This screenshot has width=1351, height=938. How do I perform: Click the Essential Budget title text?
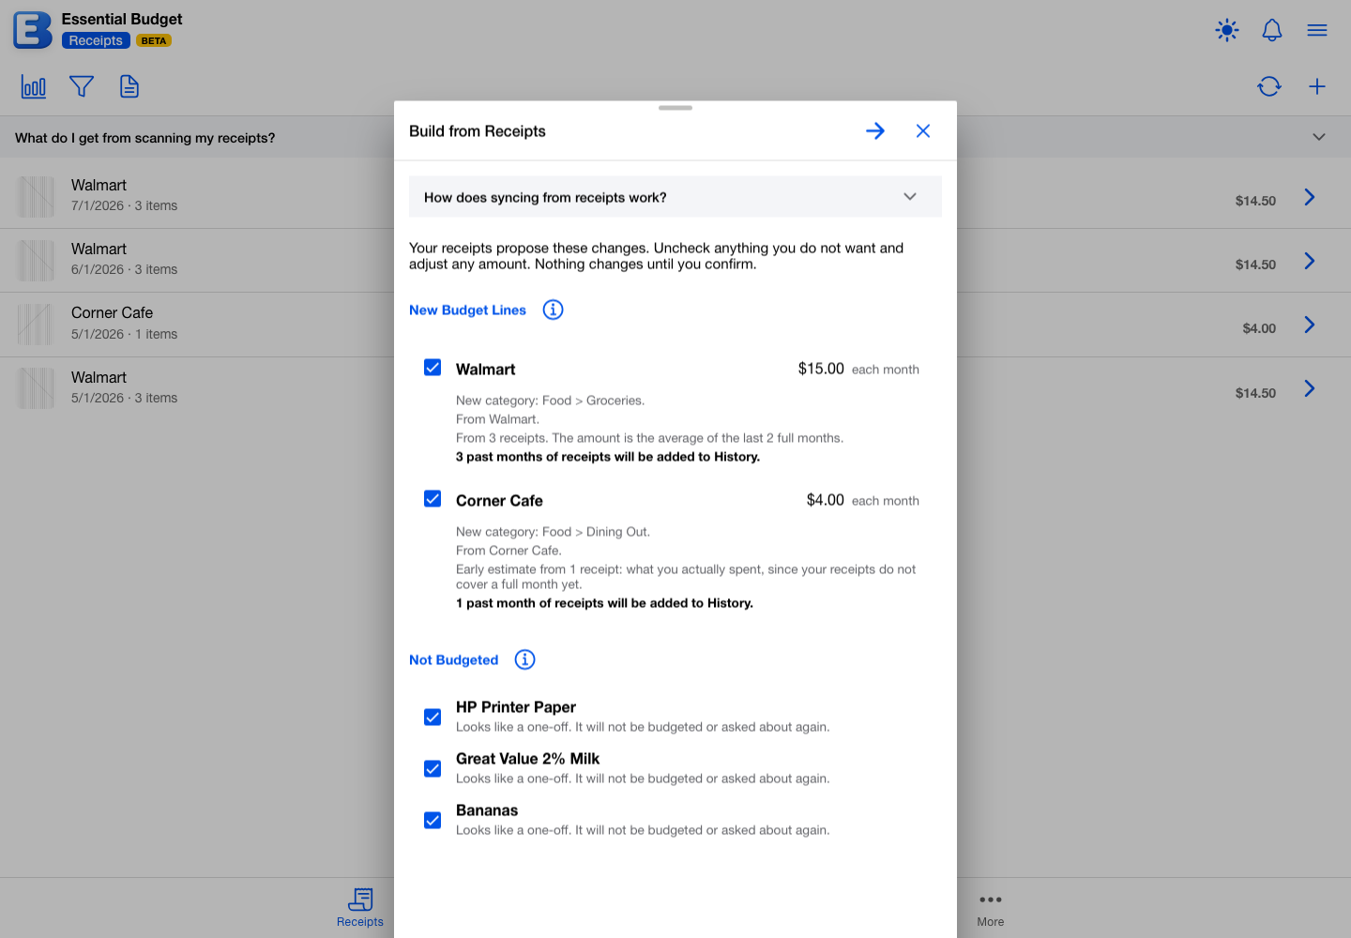click(x=122, y=19)
